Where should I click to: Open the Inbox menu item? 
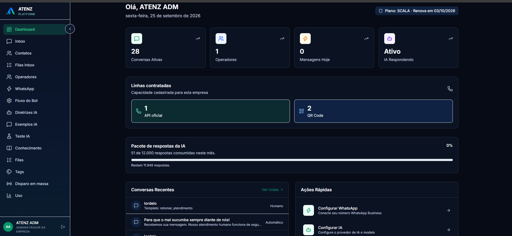point(35,41)
